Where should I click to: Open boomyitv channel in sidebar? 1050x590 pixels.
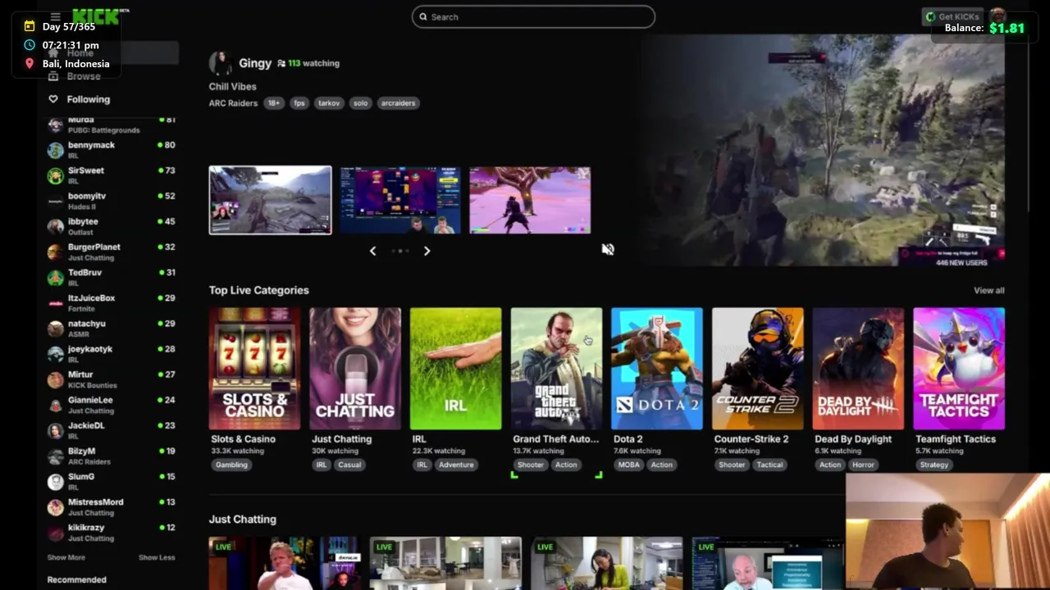click(x=111, y=201)
